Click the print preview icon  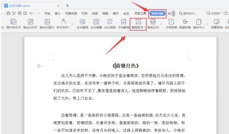(25, 13)
